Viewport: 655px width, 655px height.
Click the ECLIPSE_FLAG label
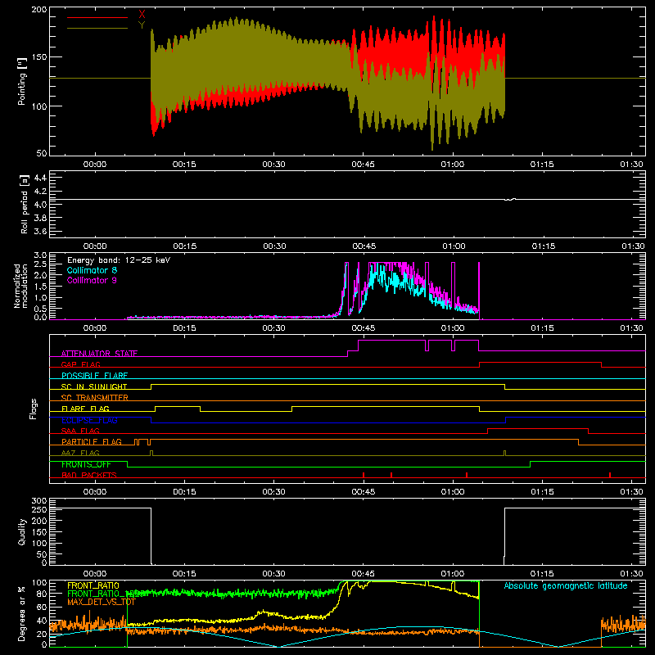click(x=89, y=420)
